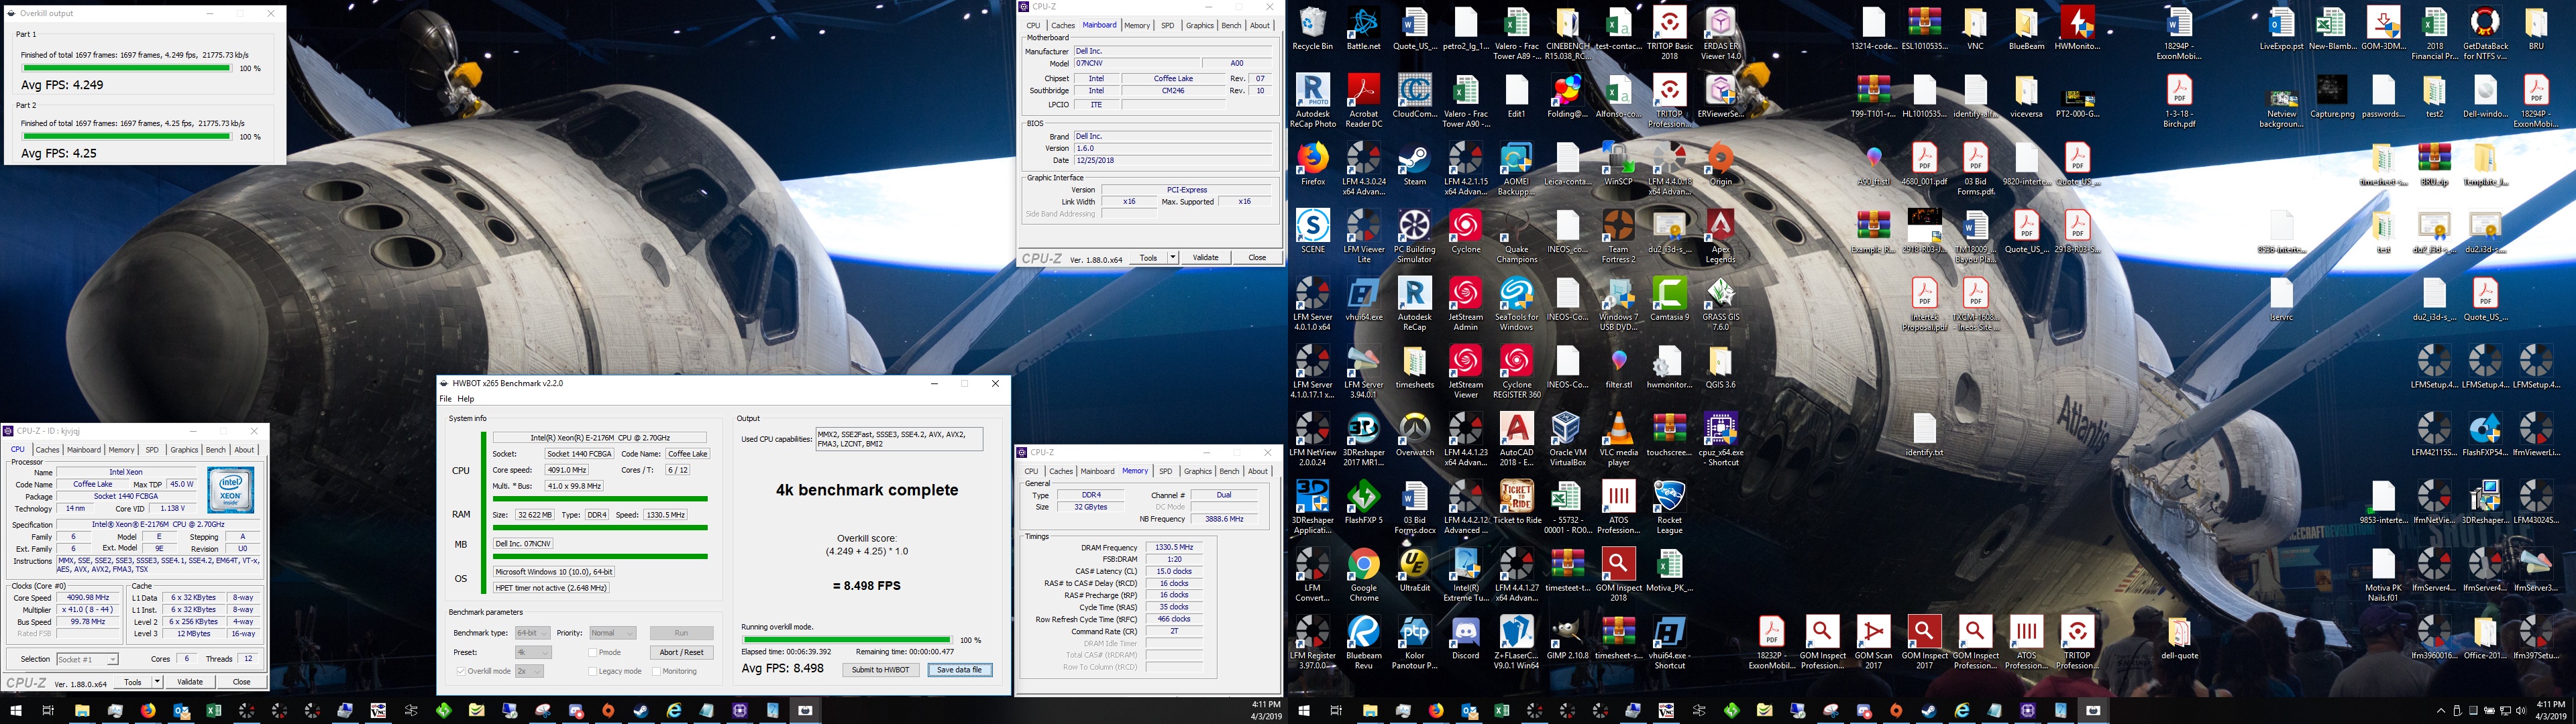Expand Tools arrow in CPU-Z Mainboard window
The image size is (2576, 724).
pyautogui.click(x=1173, y=258)
